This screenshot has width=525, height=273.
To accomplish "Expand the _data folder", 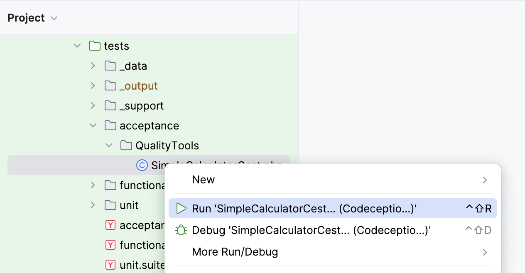I will (92, 66).
